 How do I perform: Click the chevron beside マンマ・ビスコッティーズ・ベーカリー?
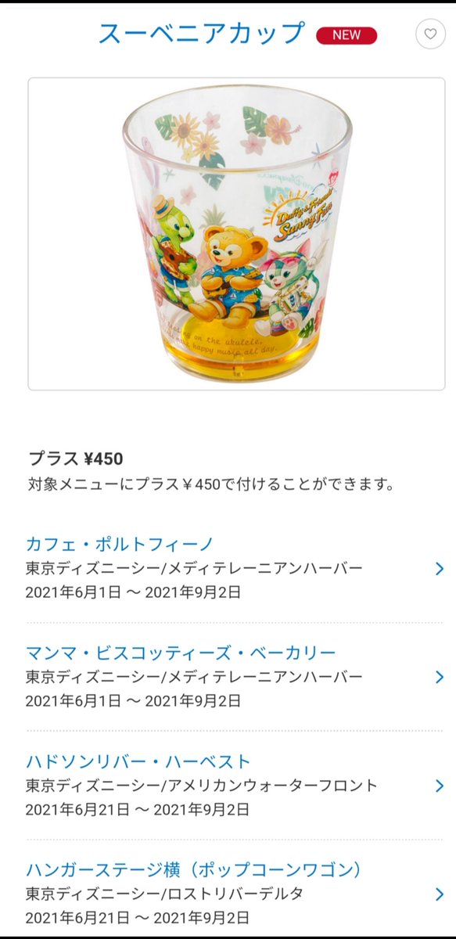(439, 677)
